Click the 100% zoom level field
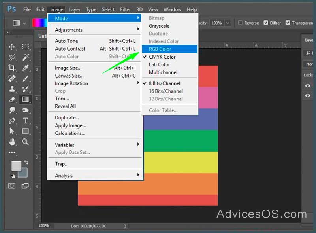 44,226
